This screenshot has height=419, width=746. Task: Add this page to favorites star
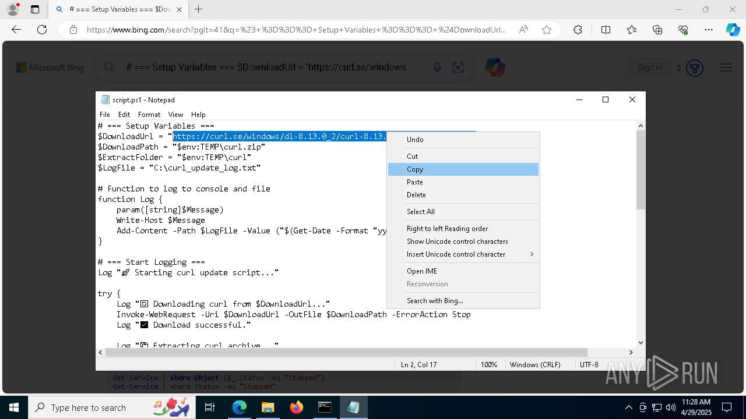[547, 30]
